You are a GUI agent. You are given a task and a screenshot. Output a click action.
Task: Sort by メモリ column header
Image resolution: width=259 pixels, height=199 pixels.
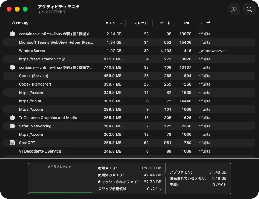[x=111, y=23]
